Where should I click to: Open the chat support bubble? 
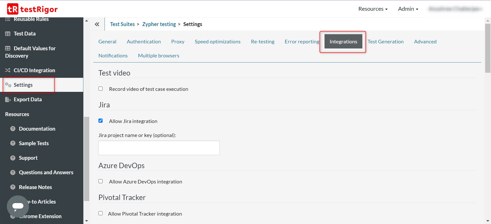tap(18, 206)
